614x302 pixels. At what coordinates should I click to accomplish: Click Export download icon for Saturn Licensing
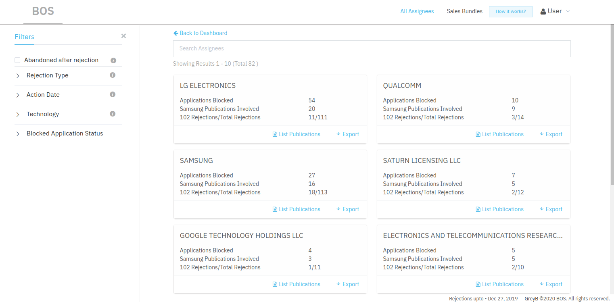click(542, 209)
